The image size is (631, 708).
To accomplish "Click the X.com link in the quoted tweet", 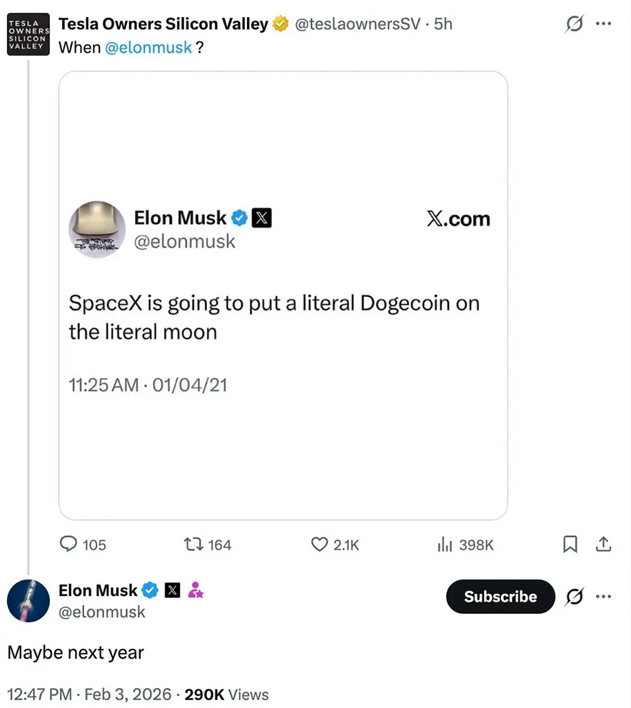I will pyautogui.click(x=458, y=218).
